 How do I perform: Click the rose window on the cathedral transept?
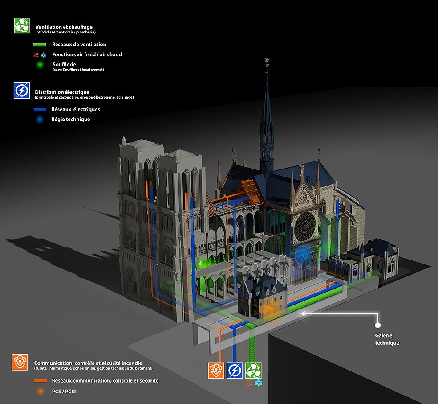click(x=304, y=227)
